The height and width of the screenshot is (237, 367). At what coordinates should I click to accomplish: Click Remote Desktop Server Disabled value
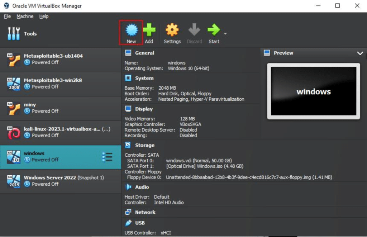tap(188, 130)
